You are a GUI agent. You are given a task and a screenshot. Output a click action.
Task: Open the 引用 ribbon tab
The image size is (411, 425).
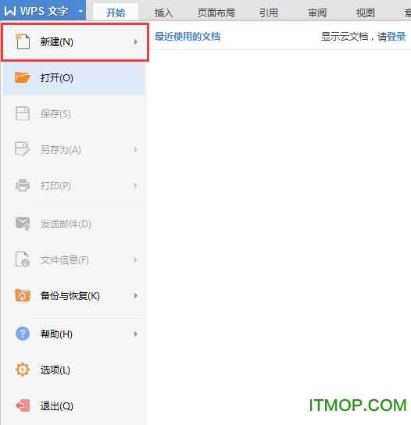[x=268, y=12]
